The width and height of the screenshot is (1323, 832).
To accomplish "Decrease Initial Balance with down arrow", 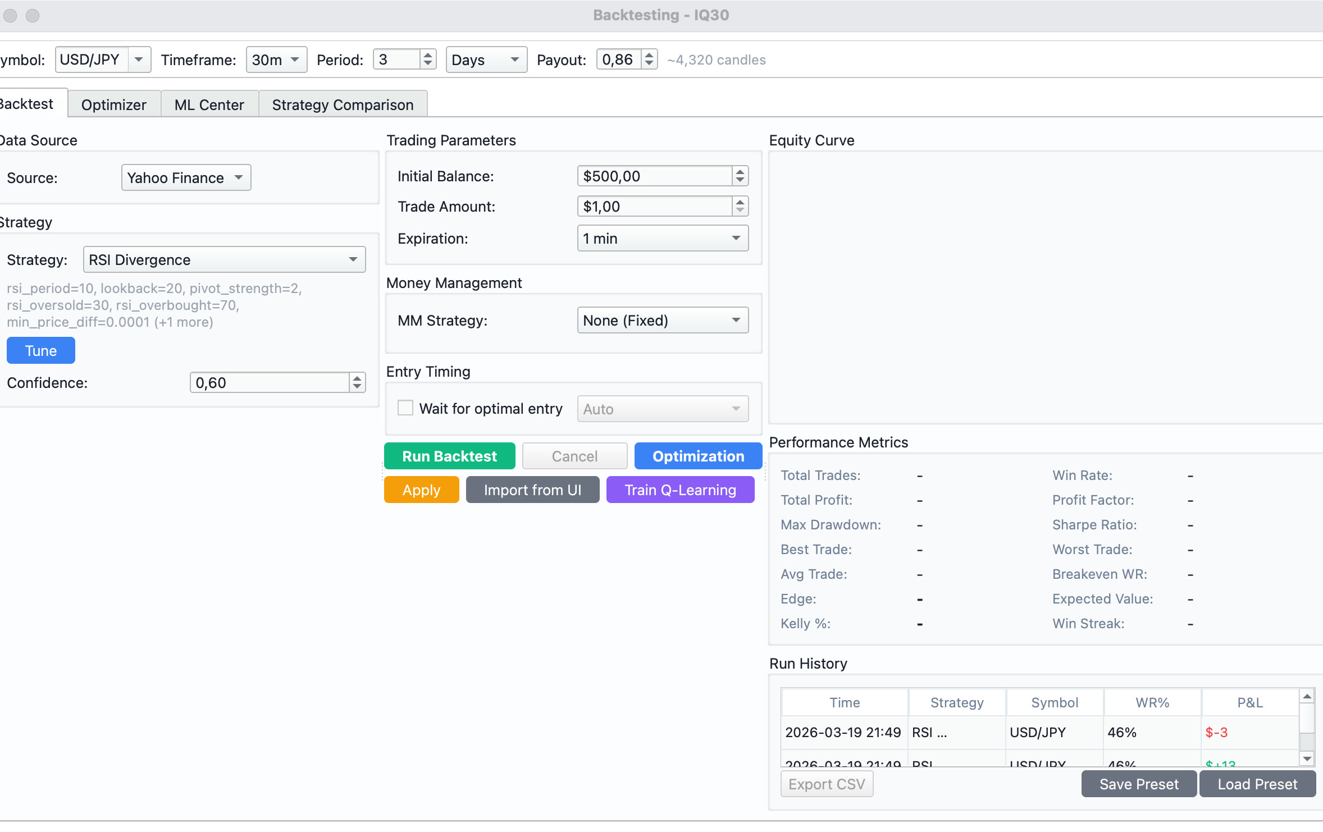I will click(740, 181).
